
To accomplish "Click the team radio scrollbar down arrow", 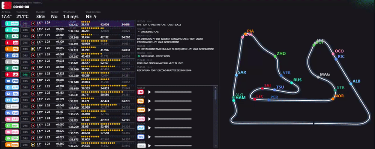I will [216, 145].
